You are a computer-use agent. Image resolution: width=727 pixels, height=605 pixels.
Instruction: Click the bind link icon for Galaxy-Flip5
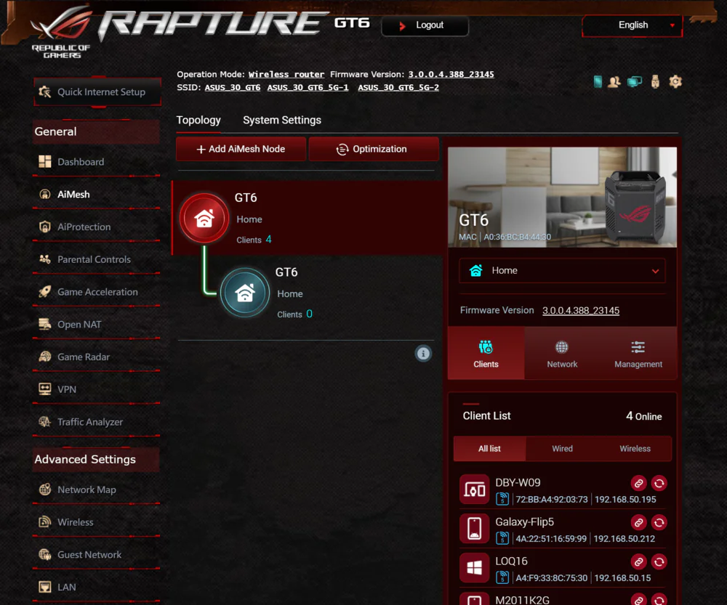(x=638, y=522)
